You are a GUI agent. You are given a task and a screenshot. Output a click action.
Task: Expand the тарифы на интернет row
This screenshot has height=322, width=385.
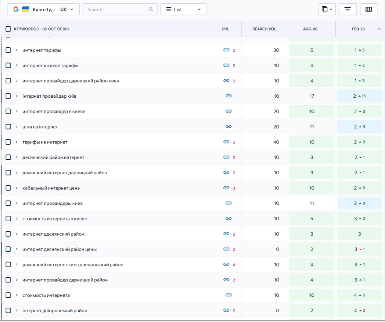coord(17,142)
